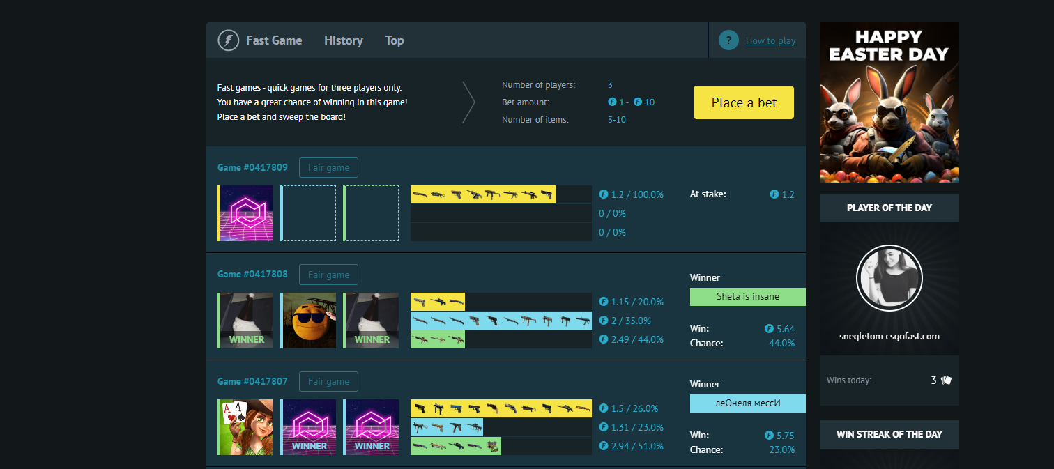Image resolution: width=1054 pixels, height=469 pixels.
Task: Click the Game #0417807 title link
Action: point(252,381)
